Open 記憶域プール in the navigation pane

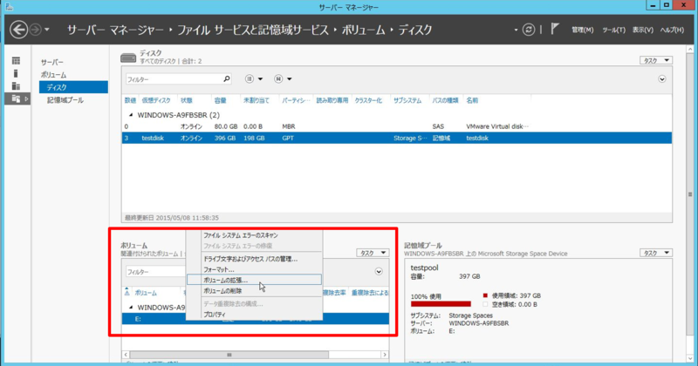click(65, 100)
